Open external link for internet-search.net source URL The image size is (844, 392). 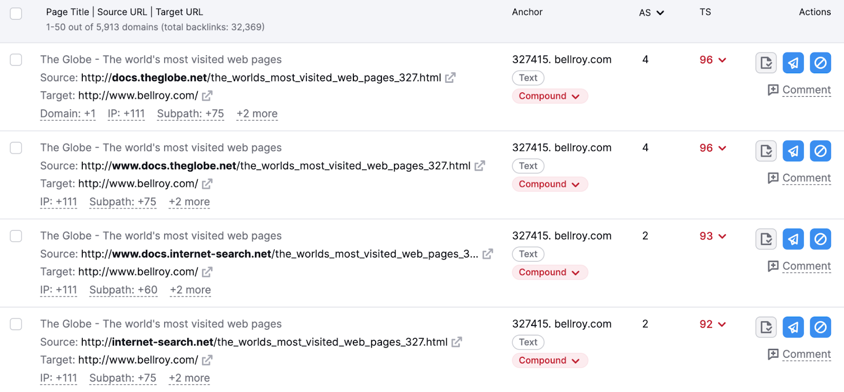(x=457, y=342)
